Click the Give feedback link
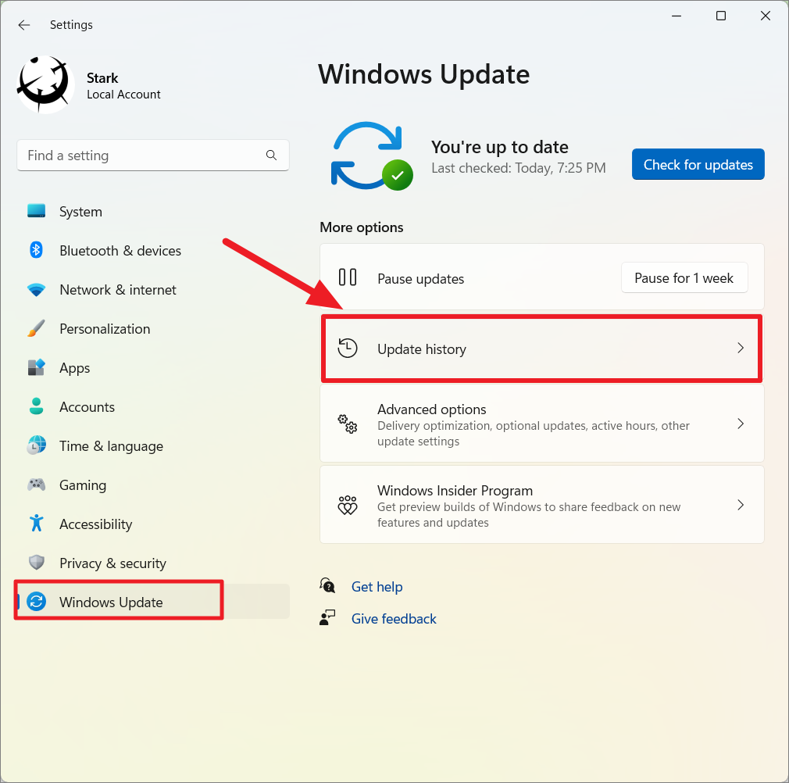 click(394, 618)
